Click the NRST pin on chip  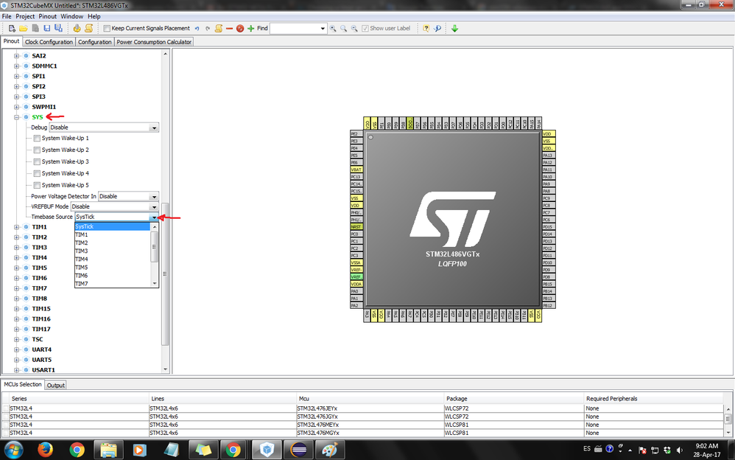pos(356,227)
